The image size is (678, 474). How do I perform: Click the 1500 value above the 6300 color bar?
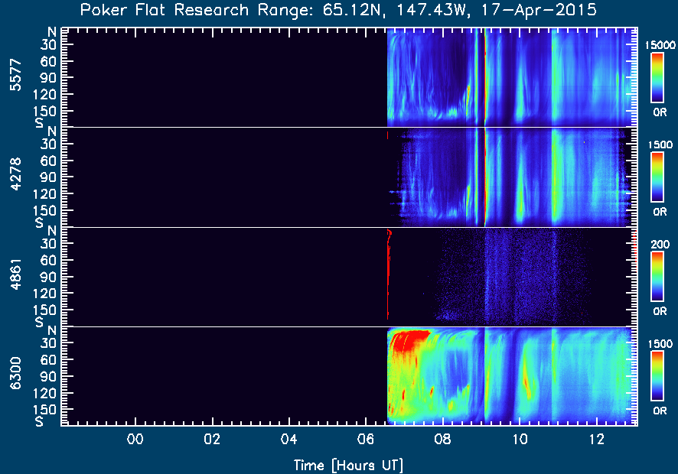(x=660, y=343)
